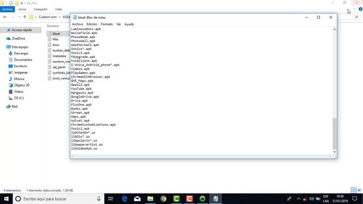Select the metadata file in list
Viewport: 363px width, 204px height.
[59, 56]
